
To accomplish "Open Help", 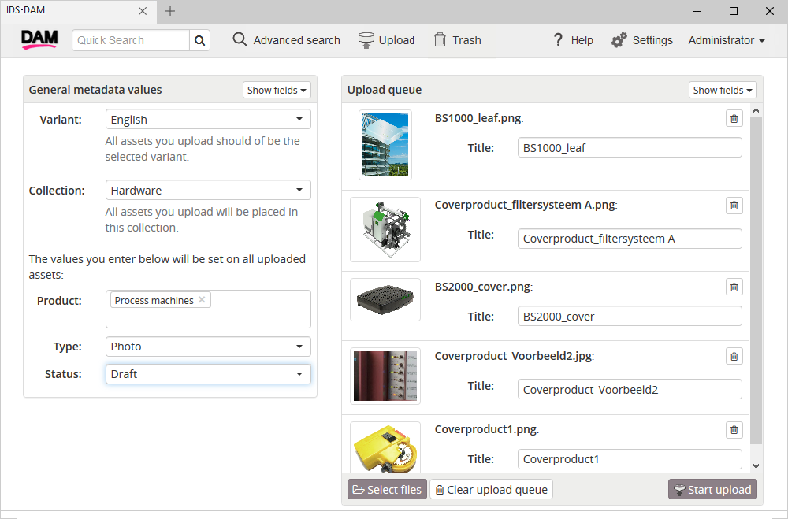I will click(x=573, y=40).
